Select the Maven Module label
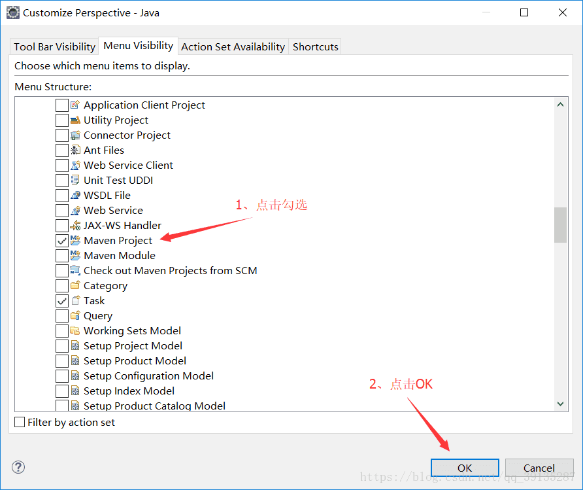 [x=120, y=256]
